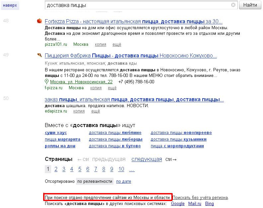Clear the search field with the X icon
Screen dimensions: 263x208
click(x=233, y=5)
